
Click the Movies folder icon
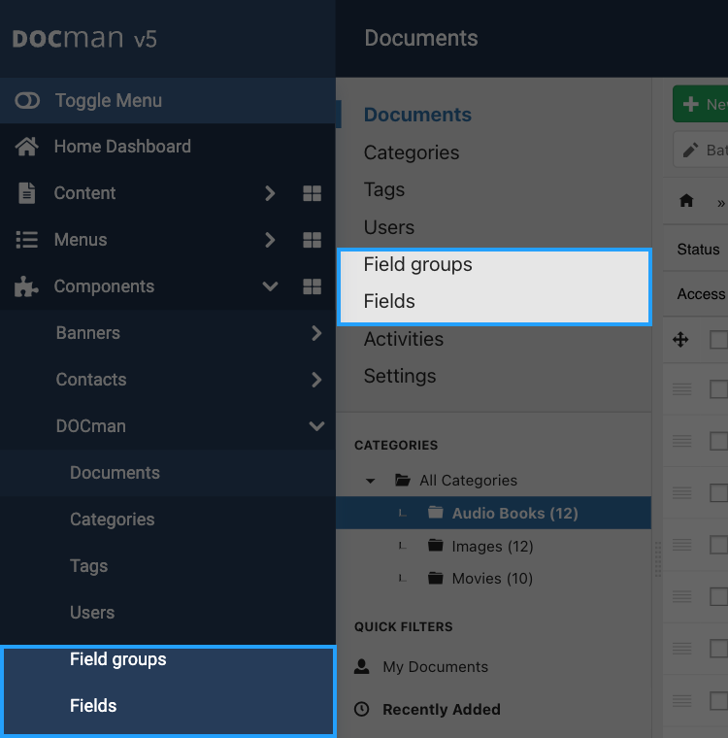click(435, 578)
